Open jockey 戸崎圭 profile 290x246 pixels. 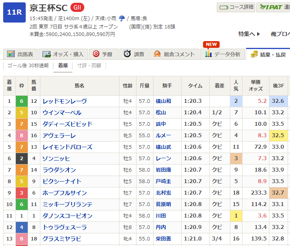coord(163,181)
